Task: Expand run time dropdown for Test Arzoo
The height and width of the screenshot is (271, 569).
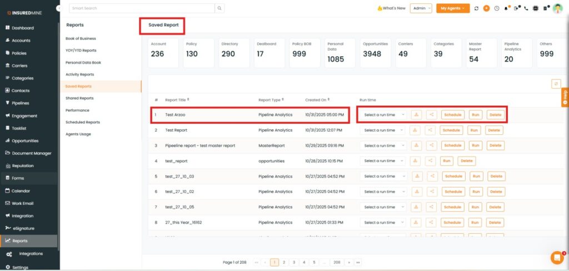Action: coord(383,115)
